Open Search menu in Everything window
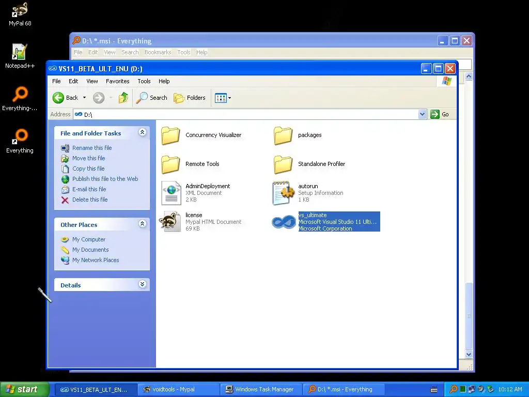Viewport: 529px width, 397px height. pos(130,52)
